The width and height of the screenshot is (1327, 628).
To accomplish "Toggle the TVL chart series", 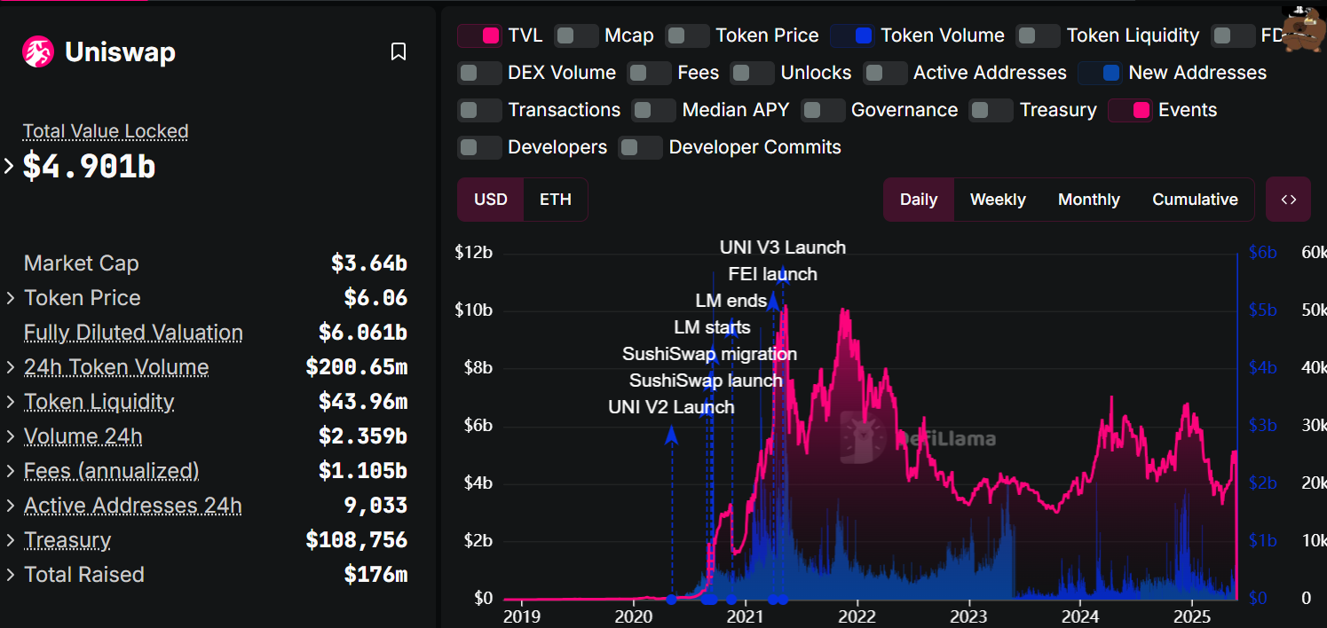I will pos(479,36).
